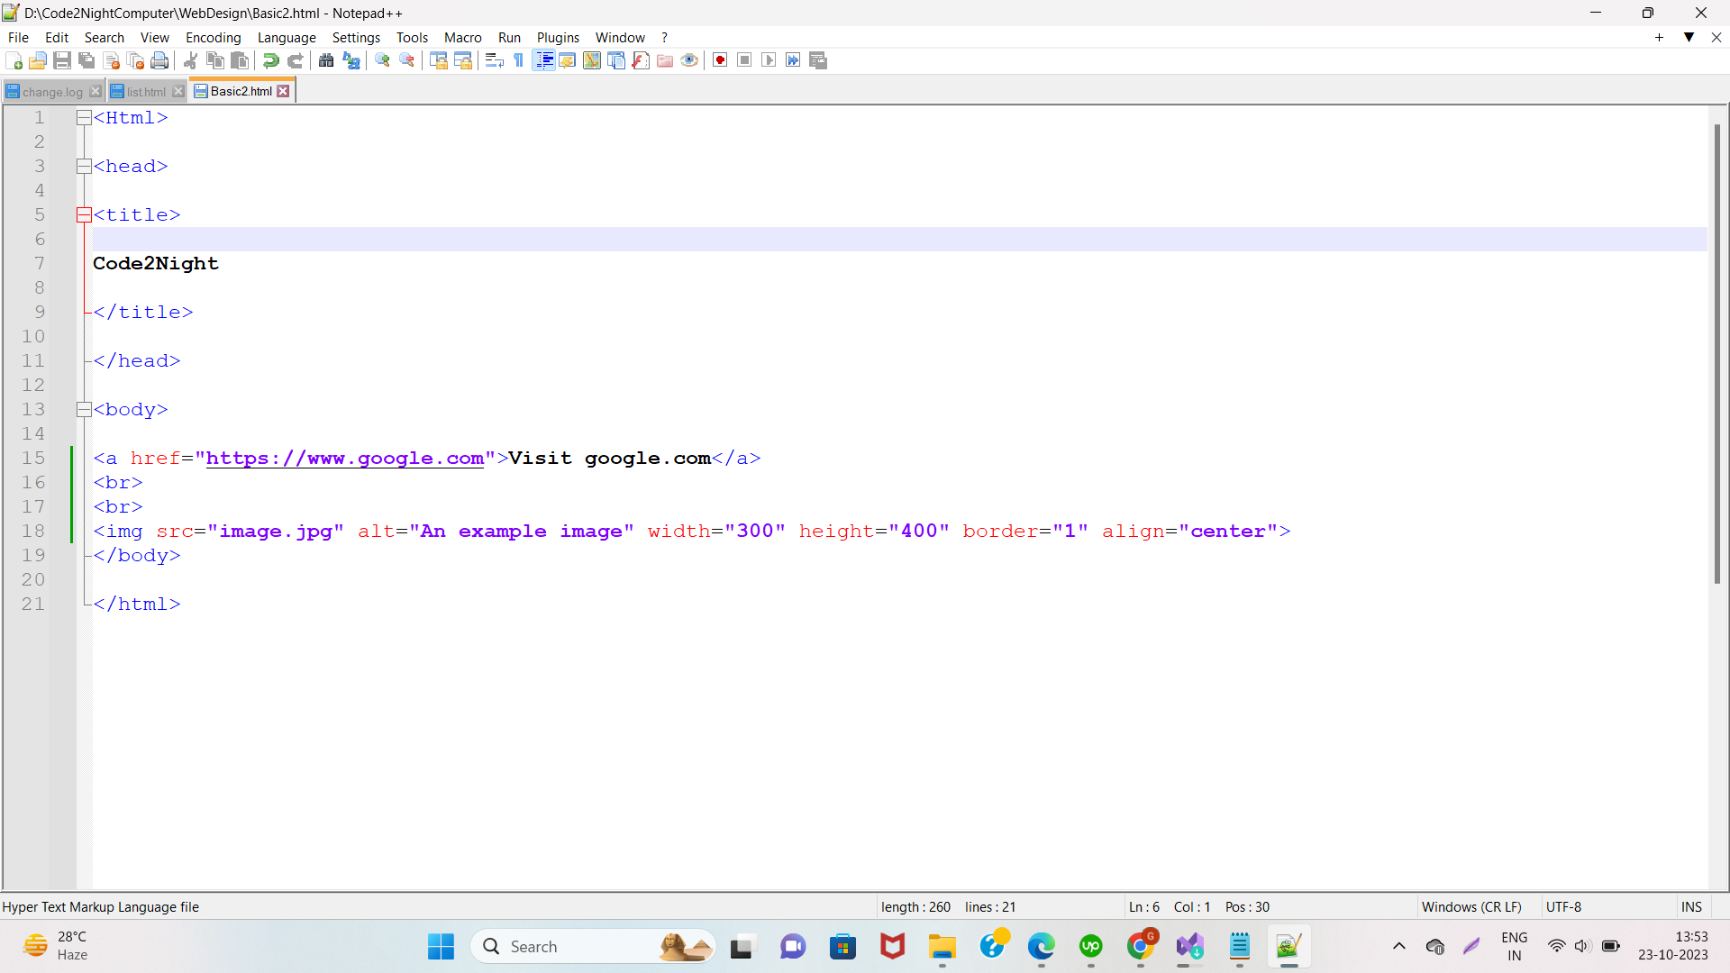Close the change.log tab
Image resolution: width=1730 pixels, height=973 pixels.
pyautogui.click(x=96, y=92)
